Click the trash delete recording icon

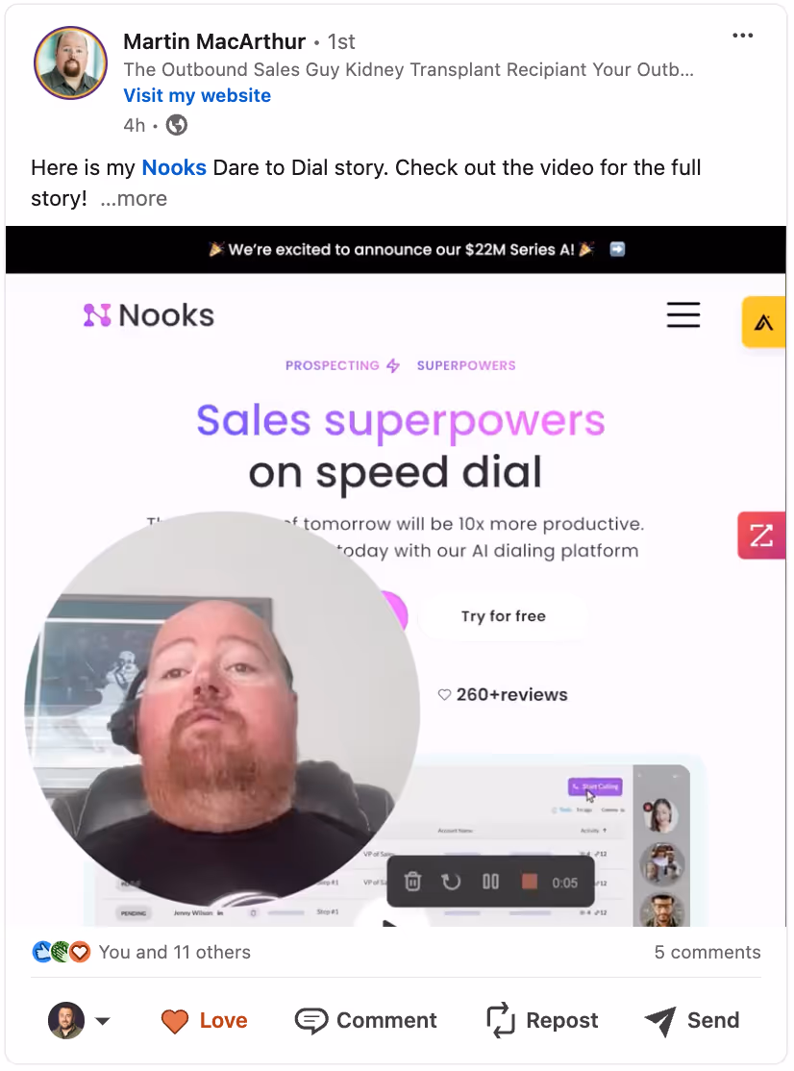[413, 882]
